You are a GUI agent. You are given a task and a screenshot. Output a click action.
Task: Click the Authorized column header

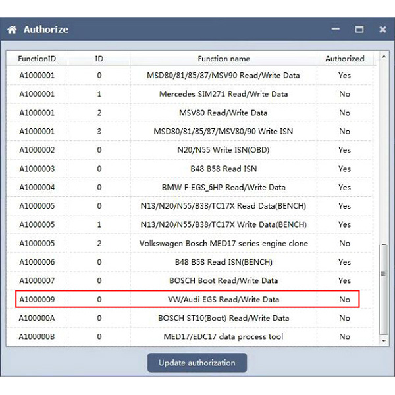(x=344, y=59)
